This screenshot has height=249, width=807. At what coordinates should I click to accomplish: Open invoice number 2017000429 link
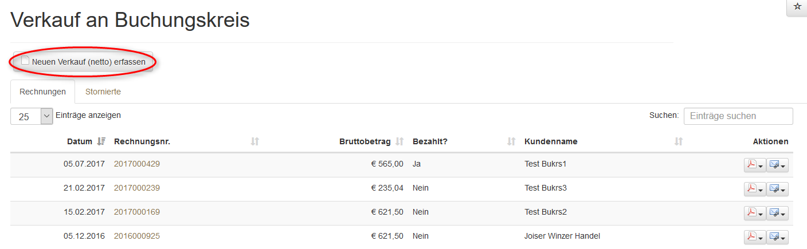pyautogui.click(x=137, y=164)
